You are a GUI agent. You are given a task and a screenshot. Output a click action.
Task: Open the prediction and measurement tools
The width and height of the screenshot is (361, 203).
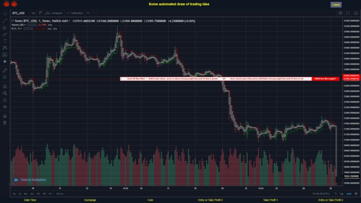point(5,55)
